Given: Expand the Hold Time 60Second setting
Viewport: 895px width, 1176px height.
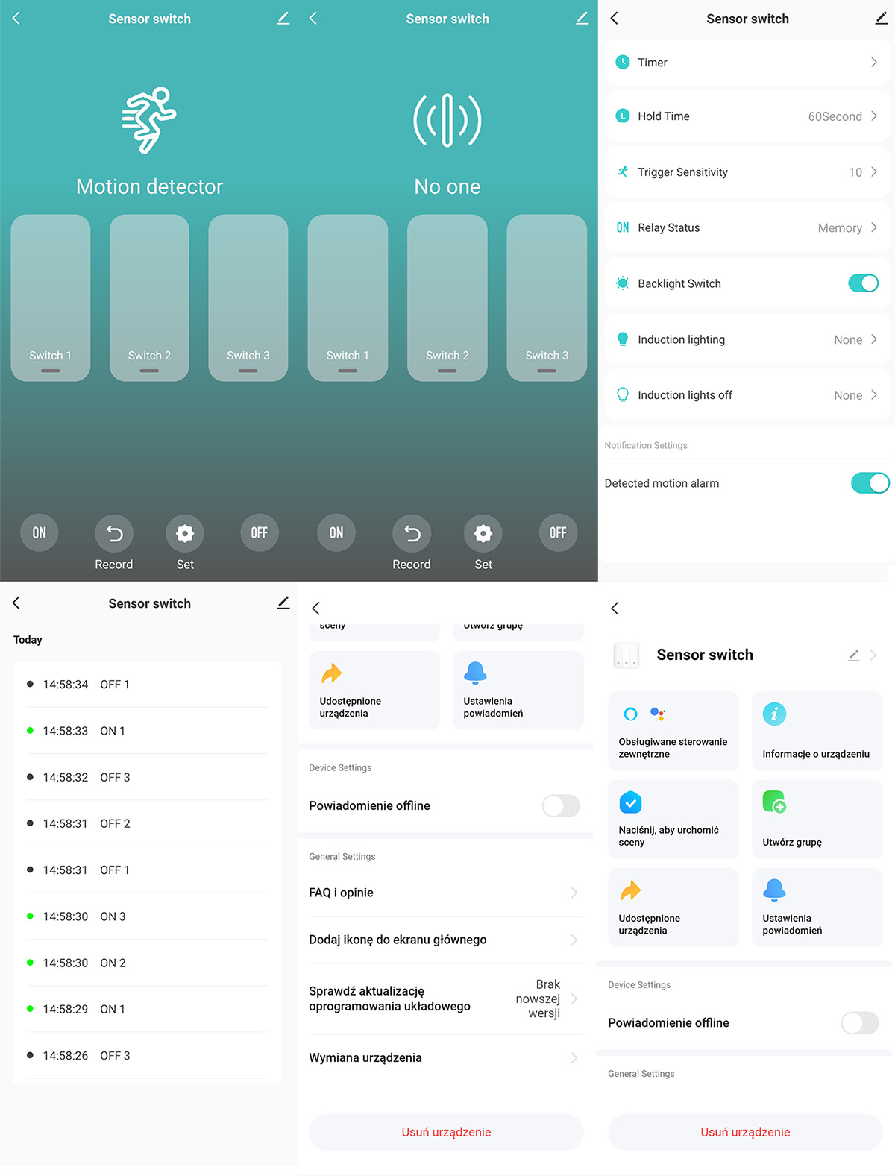Looking at the screenshot, I should (746, 116).
